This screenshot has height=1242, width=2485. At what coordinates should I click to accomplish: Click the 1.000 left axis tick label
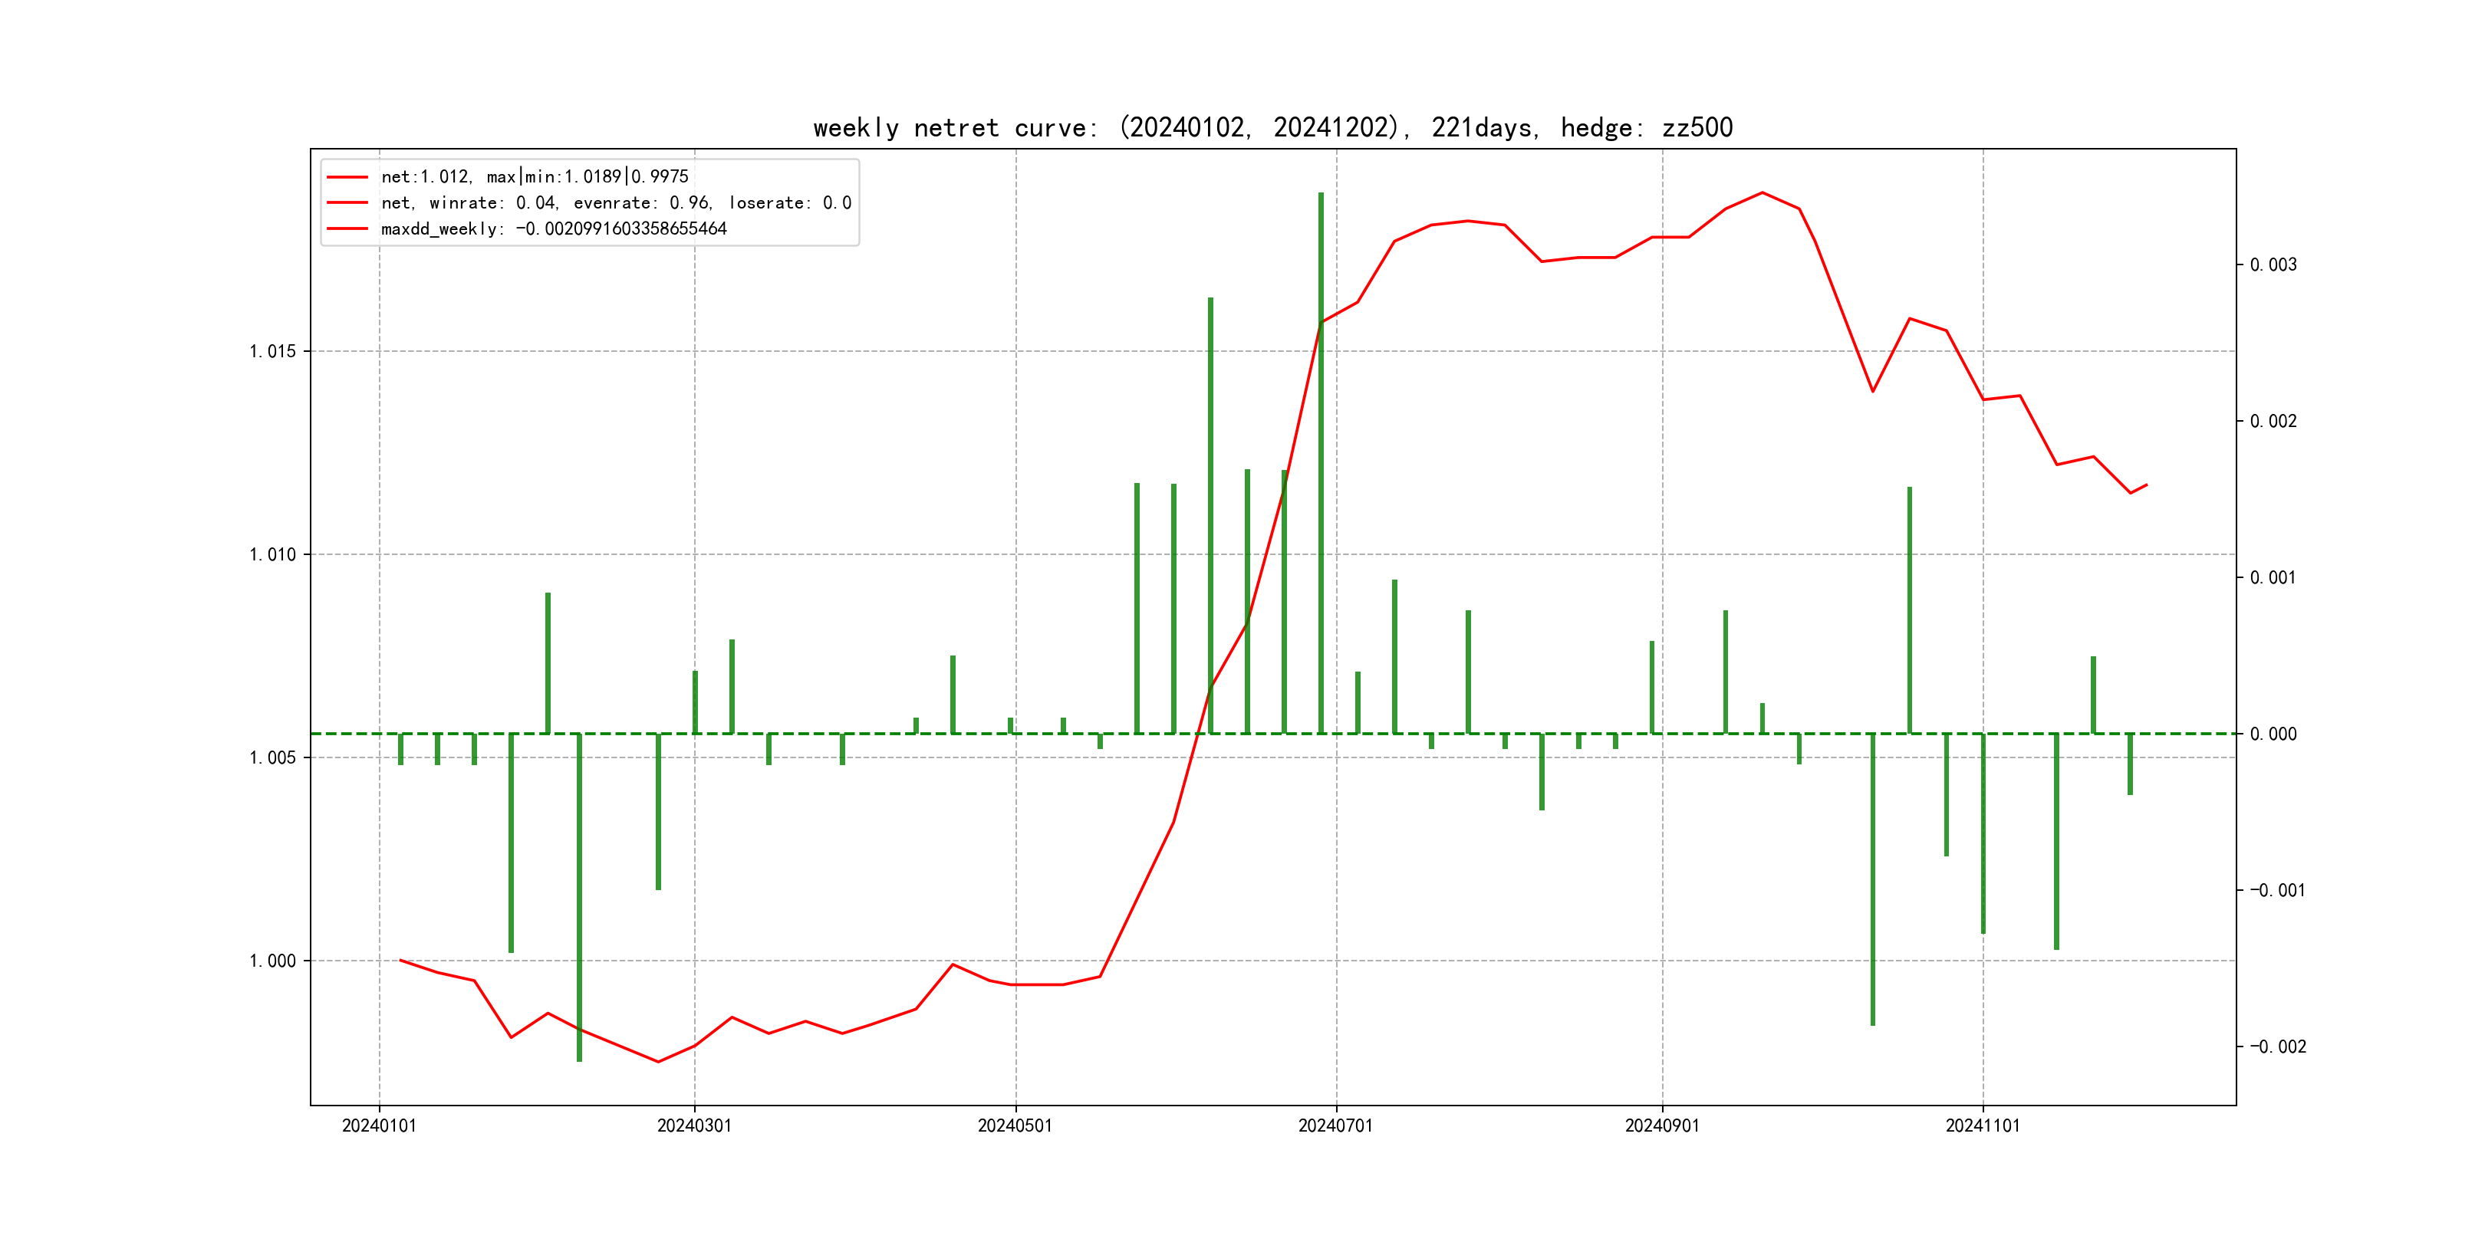[272, 961]
